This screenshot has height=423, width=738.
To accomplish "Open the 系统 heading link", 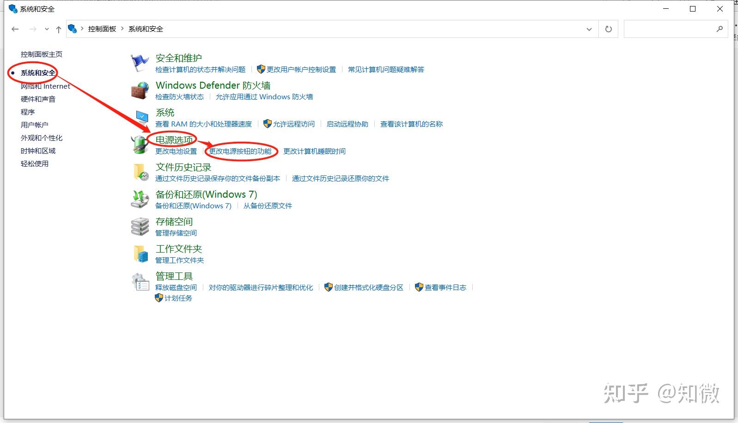I will point(165,113).
